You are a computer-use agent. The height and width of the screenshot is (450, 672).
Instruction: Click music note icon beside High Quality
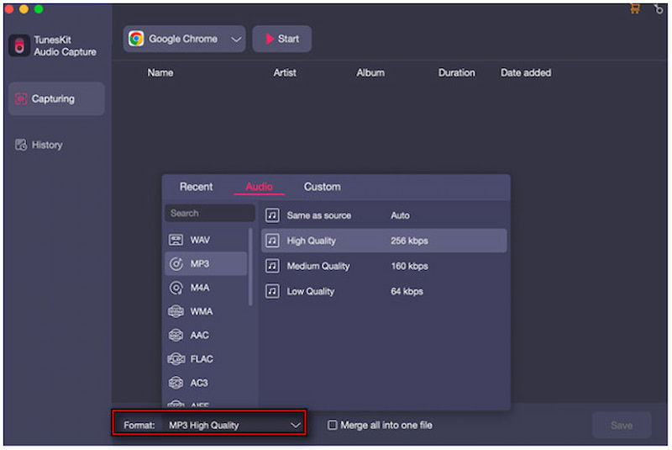(x=272, y=241)
